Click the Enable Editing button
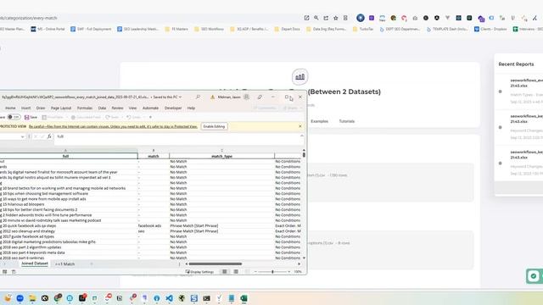Screen dimensions: 543x305 pos(214,126)
